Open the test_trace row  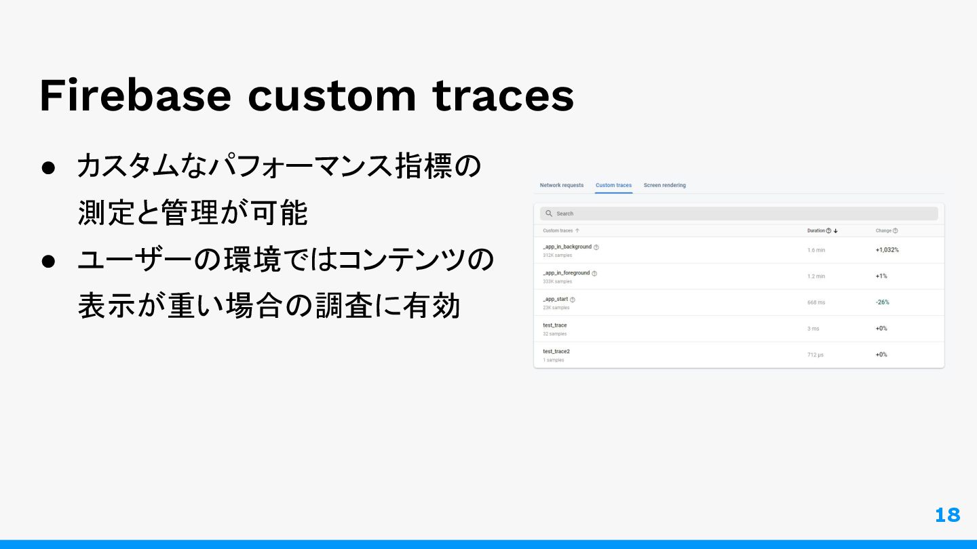(x=739, y=329)
